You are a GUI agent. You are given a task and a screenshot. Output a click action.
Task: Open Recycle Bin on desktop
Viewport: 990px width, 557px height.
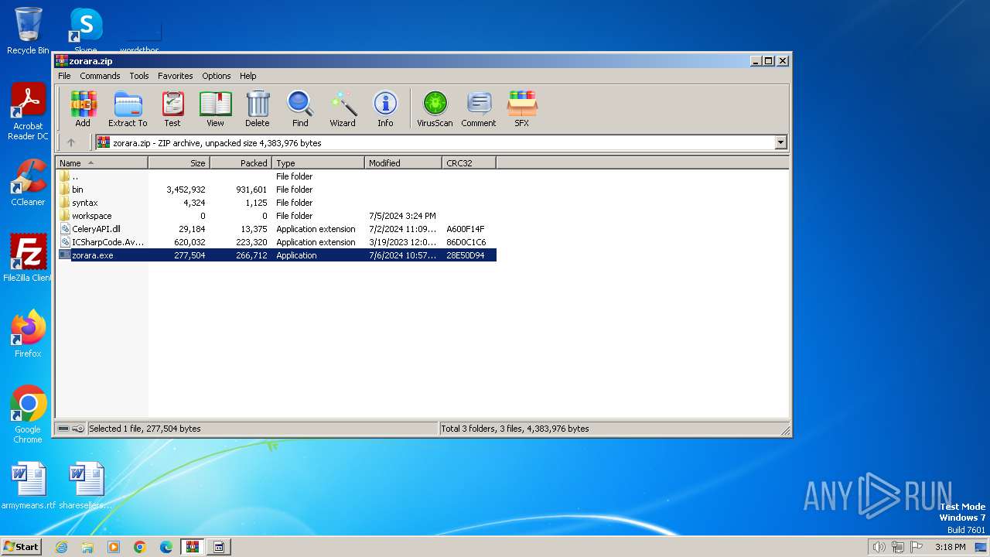click(28, 31)
